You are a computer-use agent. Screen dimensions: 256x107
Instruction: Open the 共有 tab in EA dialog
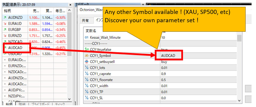click(85, 20)
